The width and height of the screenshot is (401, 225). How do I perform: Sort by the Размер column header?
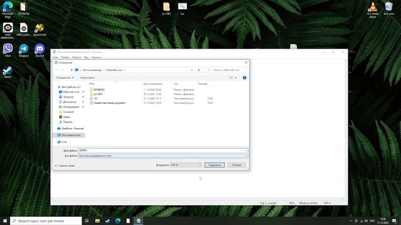[203, 84]
